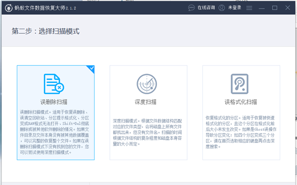Click the 误格式化扫描 description paragraph

pyautogui.click(x=241, y=132)
